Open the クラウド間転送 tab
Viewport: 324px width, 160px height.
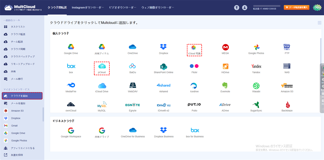tap(57, 8)
